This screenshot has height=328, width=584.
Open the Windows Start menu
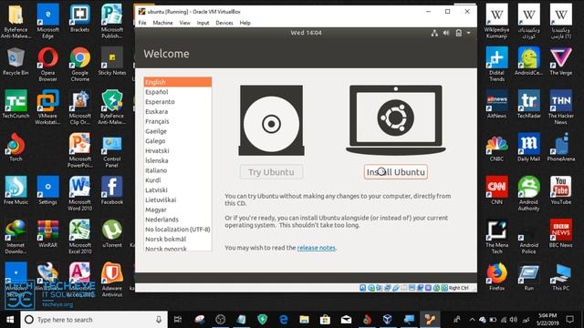(x=10, y=320)
